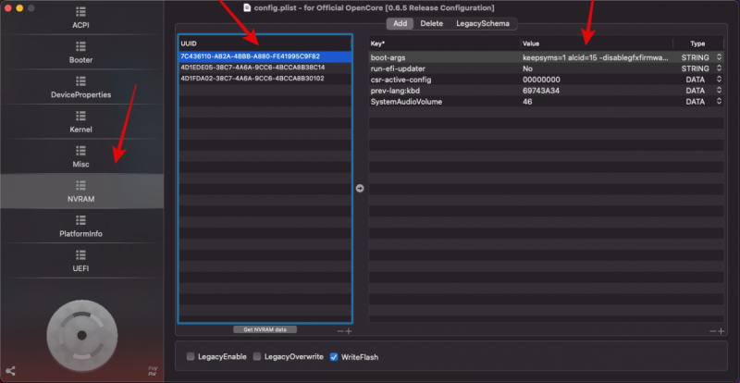Enable the LegacyOverwrite checkbox
The height and width of the screenshot is (383, 740).
(x=257, y=356)
